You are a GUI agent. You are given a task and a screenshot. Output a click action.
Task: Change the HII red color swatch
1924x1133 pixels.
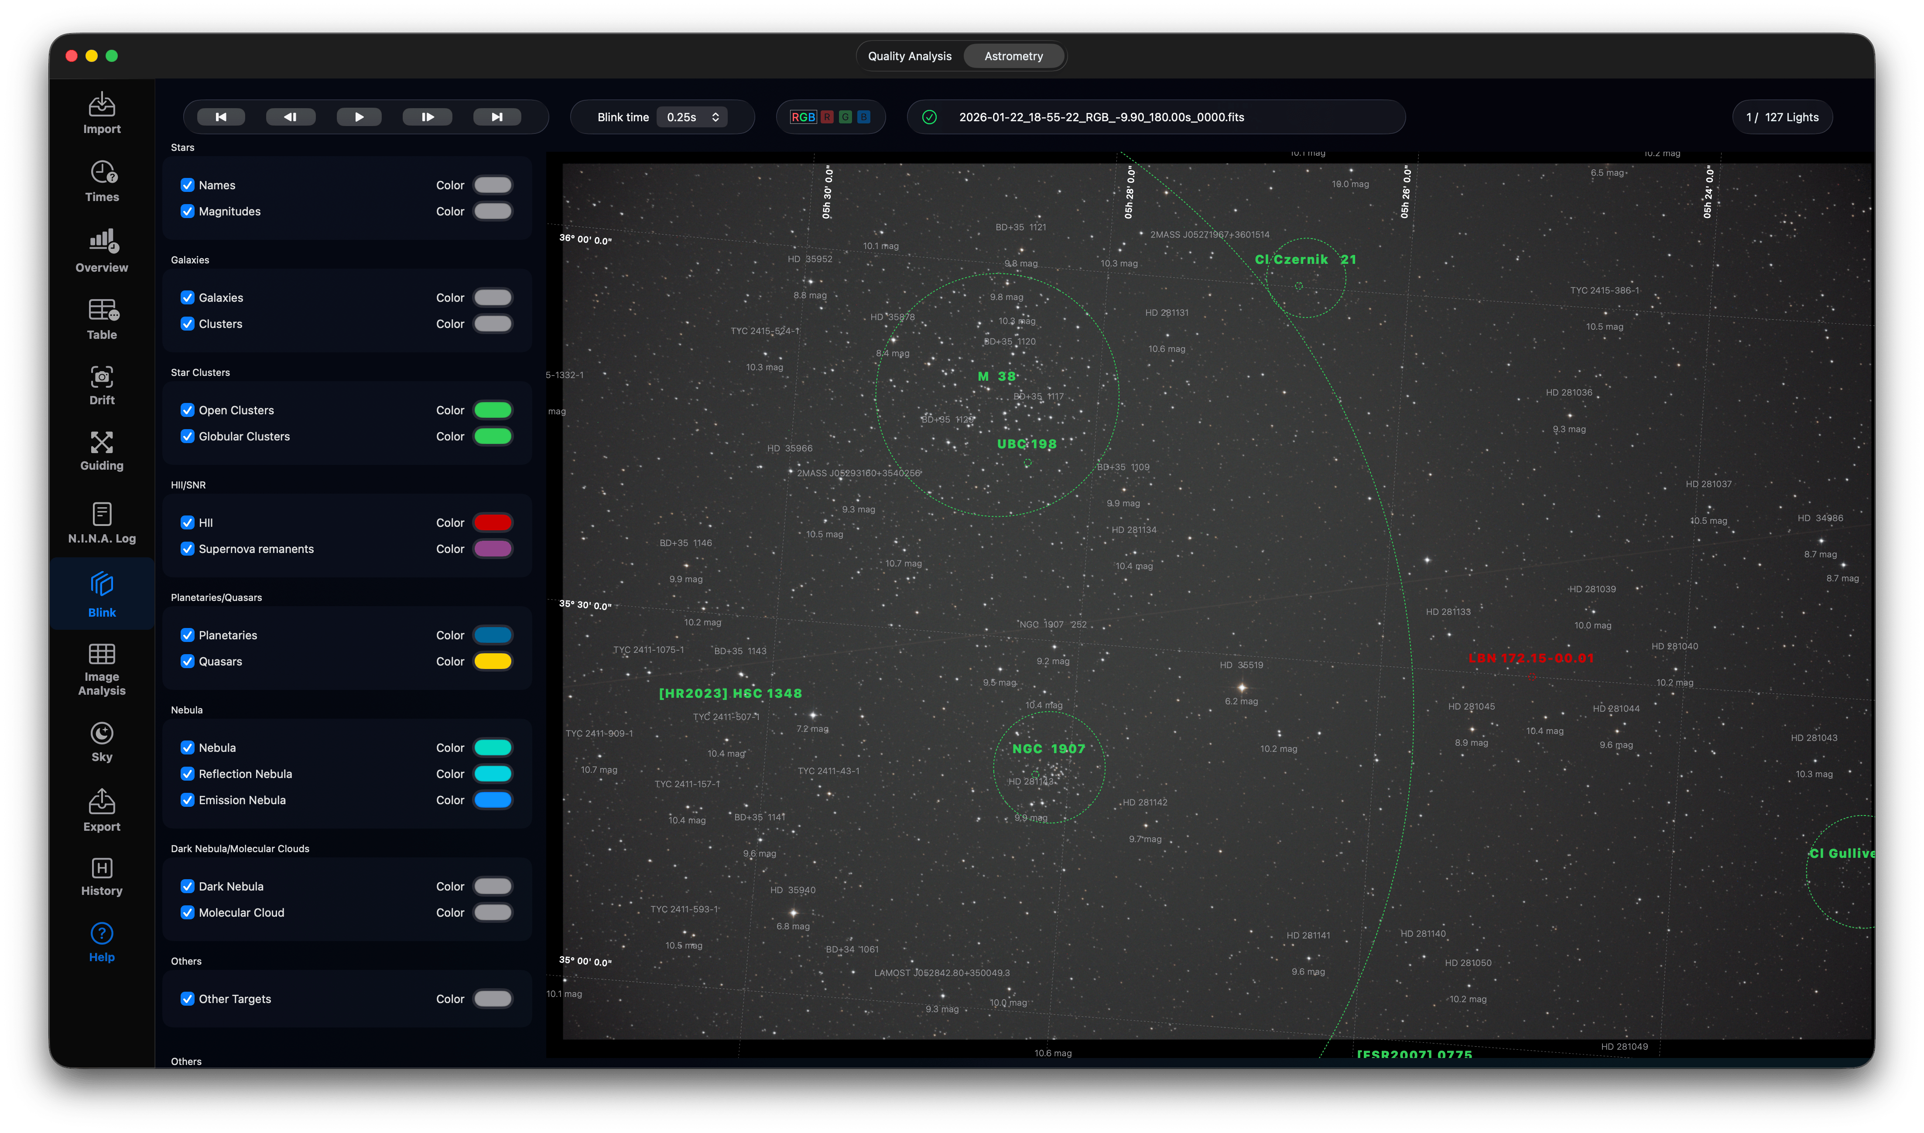point(493,522)
